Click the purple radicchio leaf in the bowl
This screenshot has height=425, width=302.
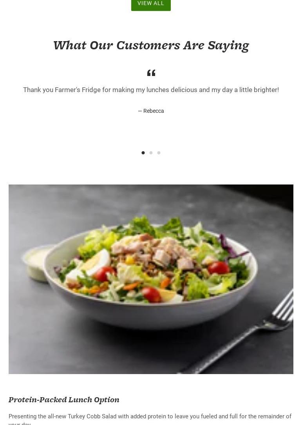tap(230, 248)
